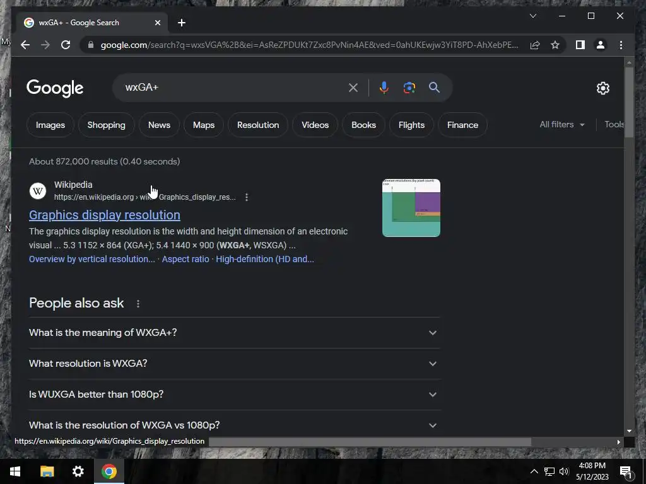Select the Finance filter chip
646x484 pixels.
coord(462,125)
